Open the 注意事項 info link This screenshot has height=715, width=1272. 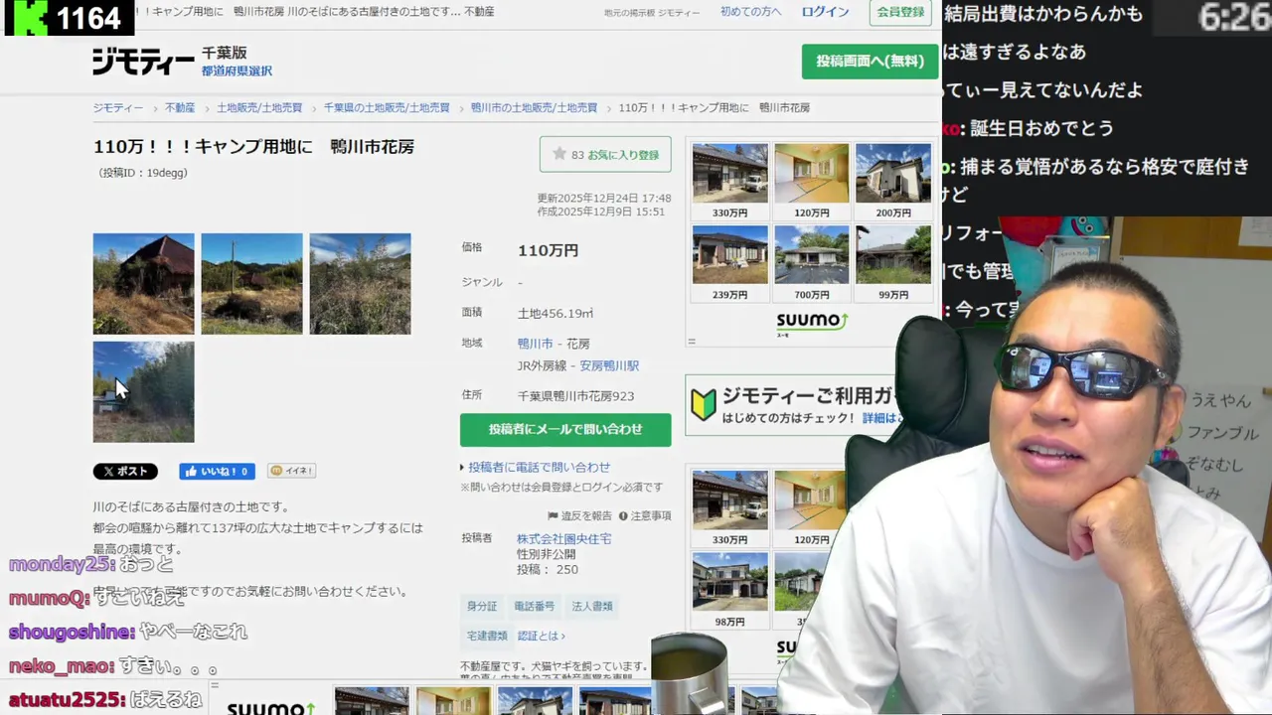(645, 516)
